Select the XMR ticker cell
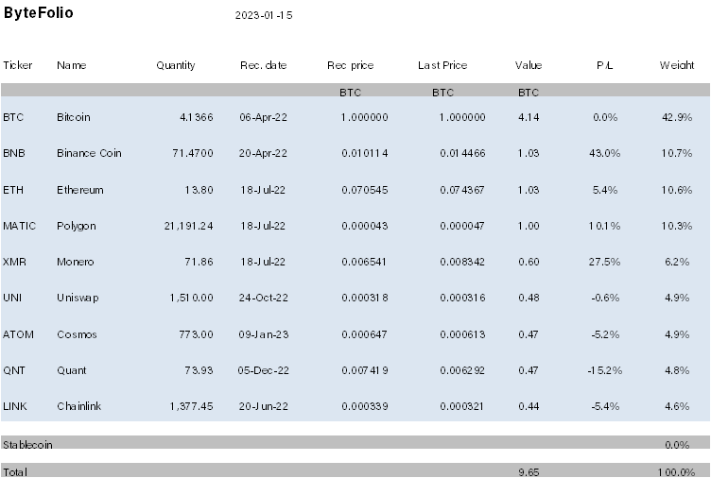The image size is (711, 478). coord(14,262)
